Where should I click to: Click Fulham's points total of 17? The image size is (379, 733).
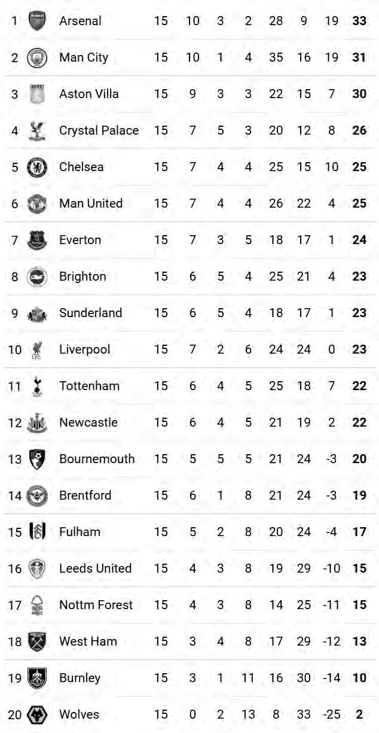click(x=359, y=532)
